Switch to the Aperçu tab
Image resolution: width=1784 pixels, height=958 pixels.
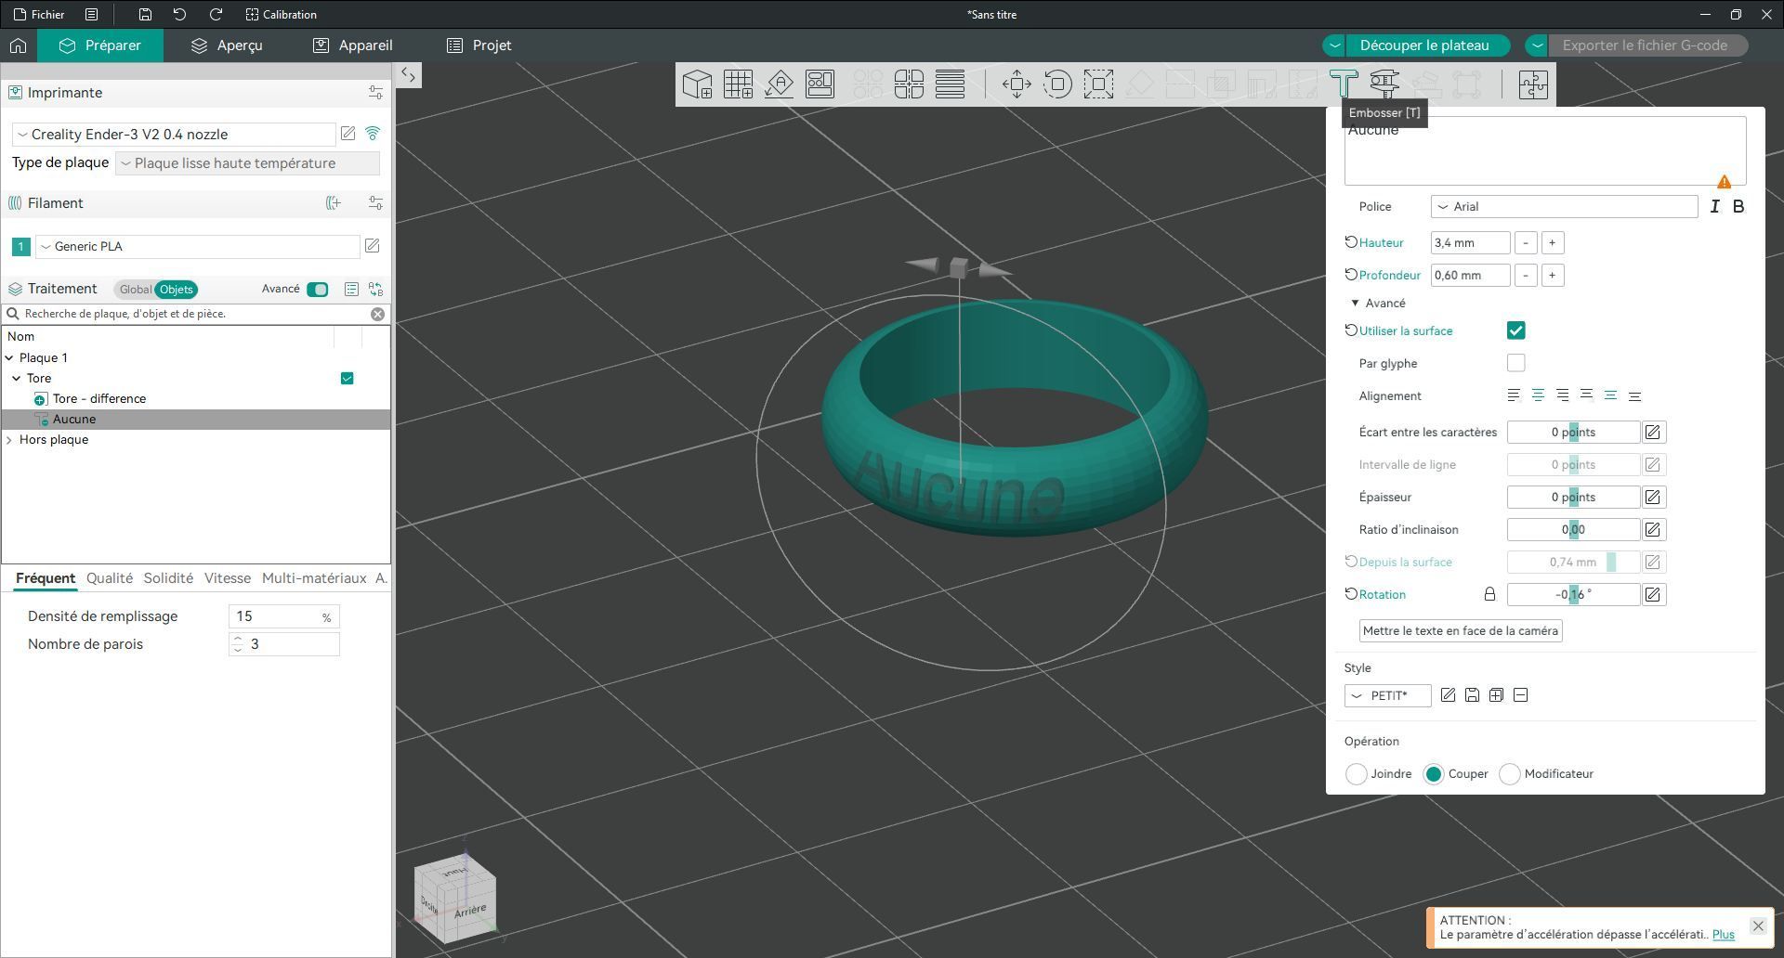pos(227,45)
